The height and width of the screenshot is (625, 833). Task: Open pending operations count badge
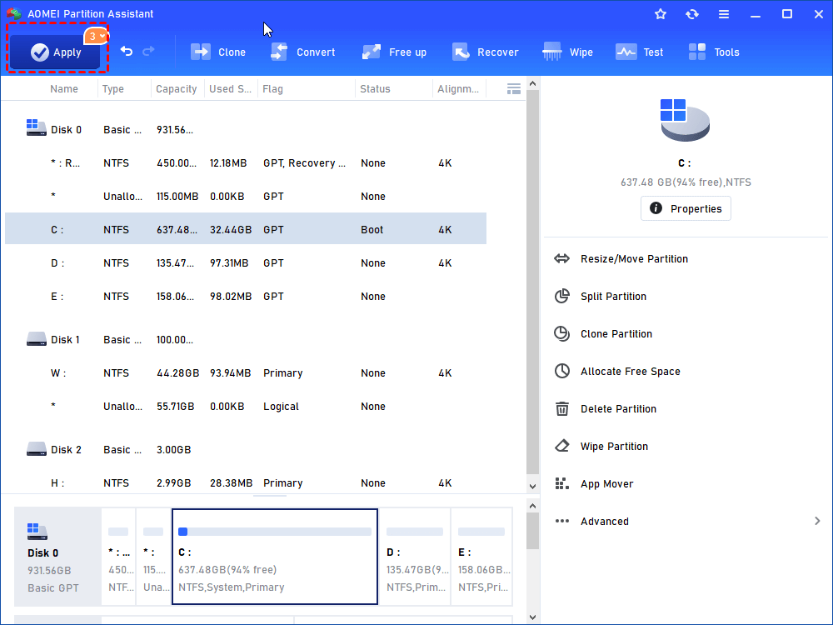point(96,36)
